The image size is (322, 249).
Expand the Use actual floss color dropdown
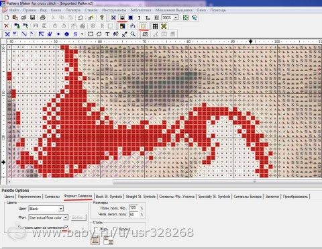pos(66,217)
